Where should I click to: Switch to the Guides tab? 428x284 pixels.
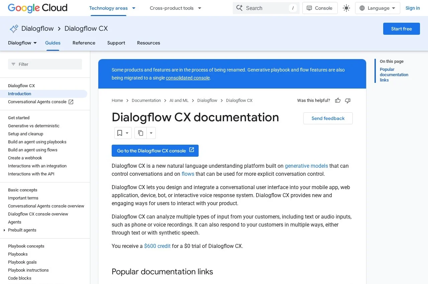click(x=53, y=43)
